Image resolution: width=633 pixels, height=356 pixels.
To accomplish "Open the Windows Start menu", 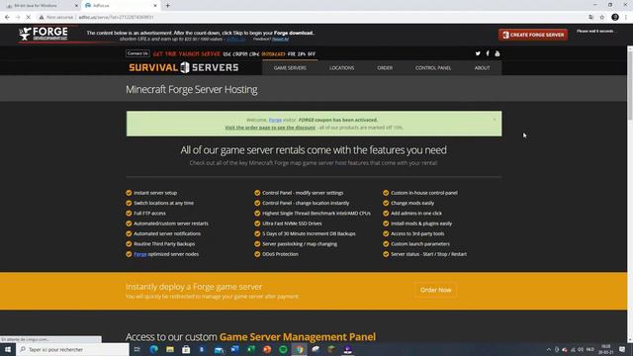I will point(8,349).
